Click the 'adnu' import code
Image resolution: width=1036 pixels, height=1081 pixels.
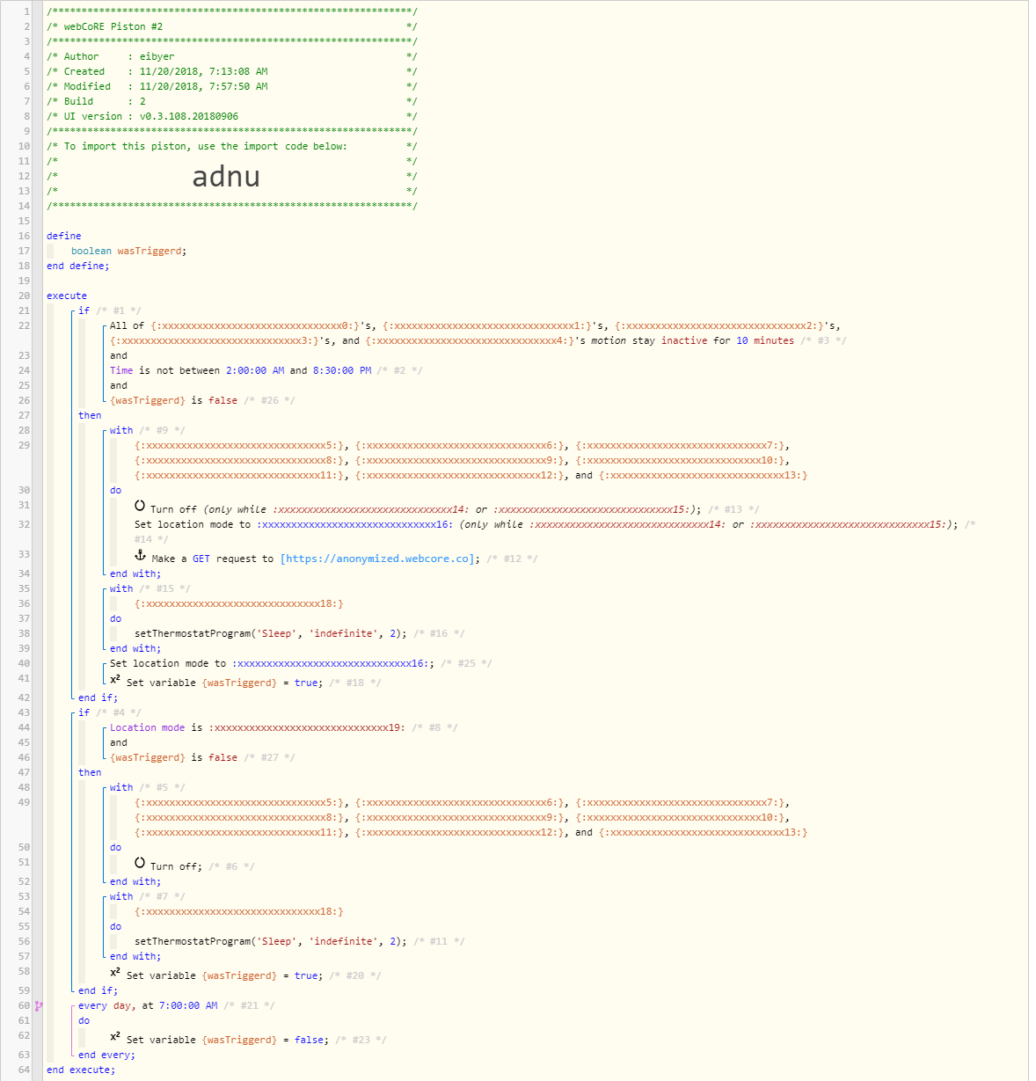point(226,177)
